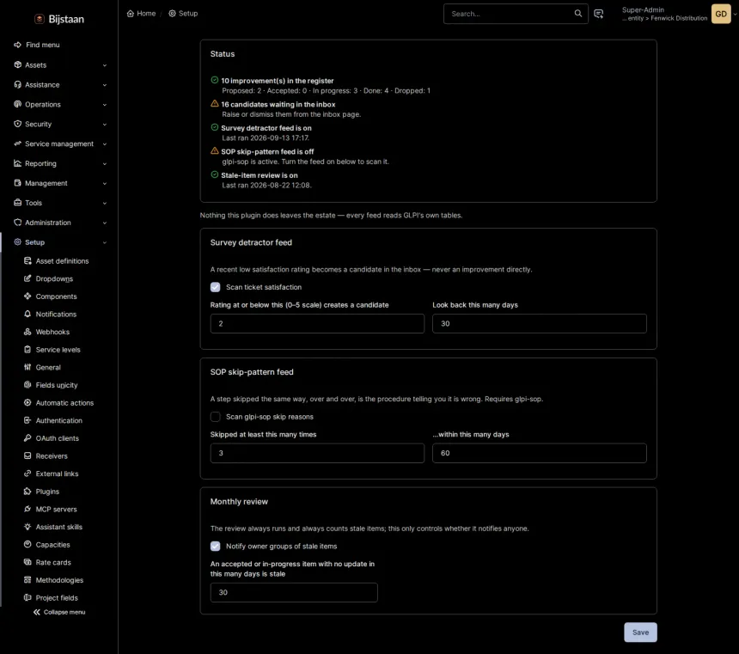Click the Reporting chart icon
Viewport: 739px width, 654px height.
coord(17,163)
